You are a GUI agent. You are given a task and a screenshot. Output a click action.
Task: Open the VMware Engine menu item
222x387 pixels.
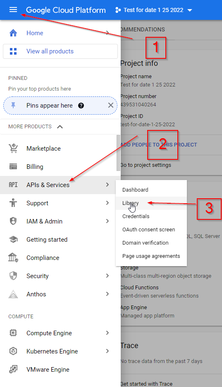pyautogui.click(x=60, y=370)
